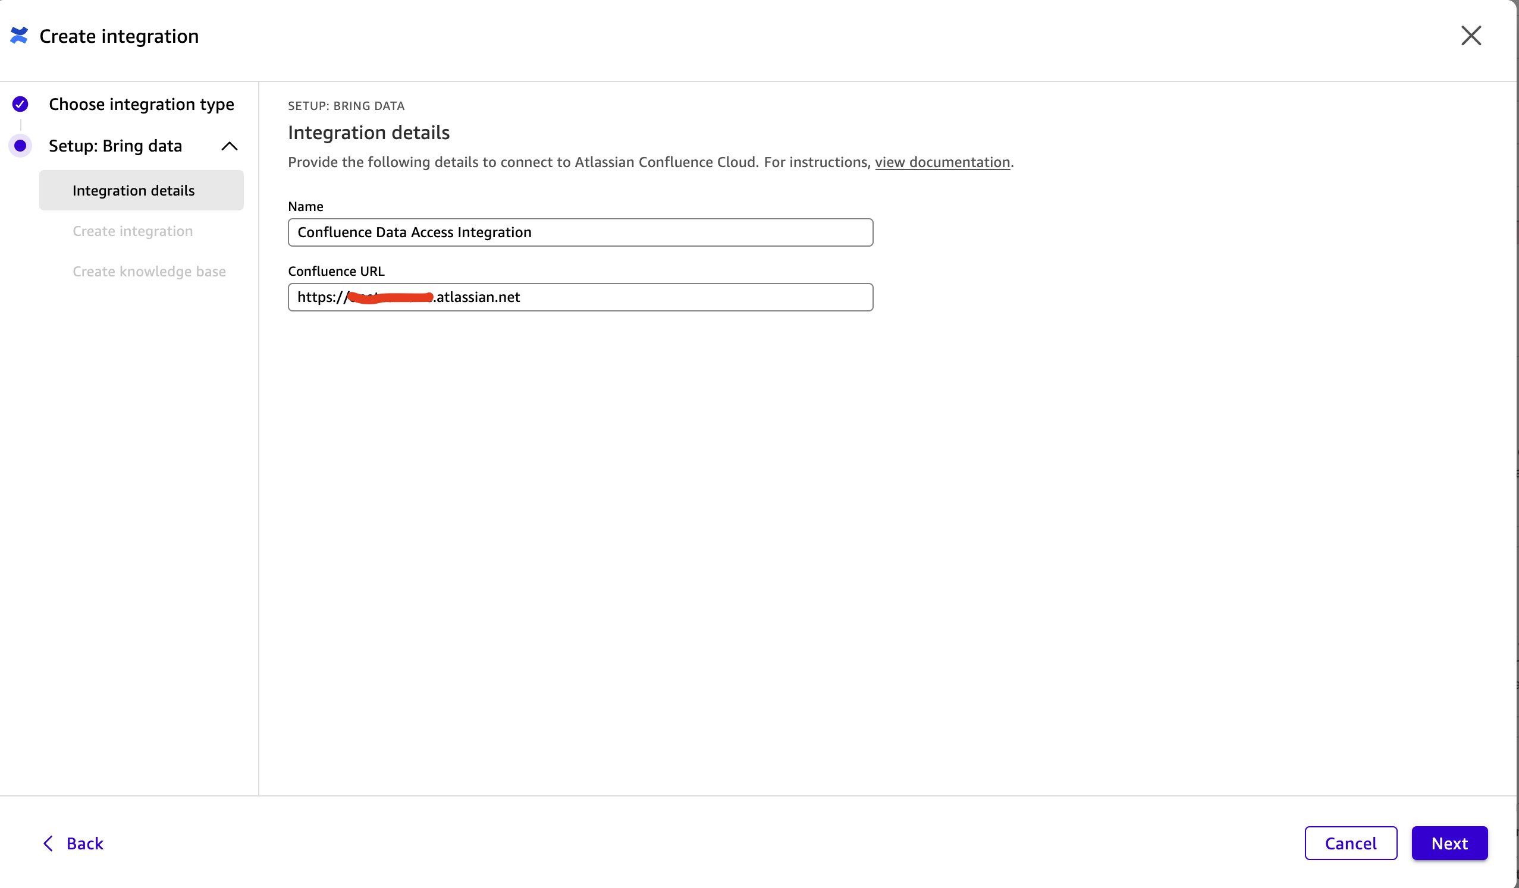This screenshot has width=1519, height=888.
Task: Select the Create knowledge base sidebar step
Action: pyautogui.click(x=149, y=271)
